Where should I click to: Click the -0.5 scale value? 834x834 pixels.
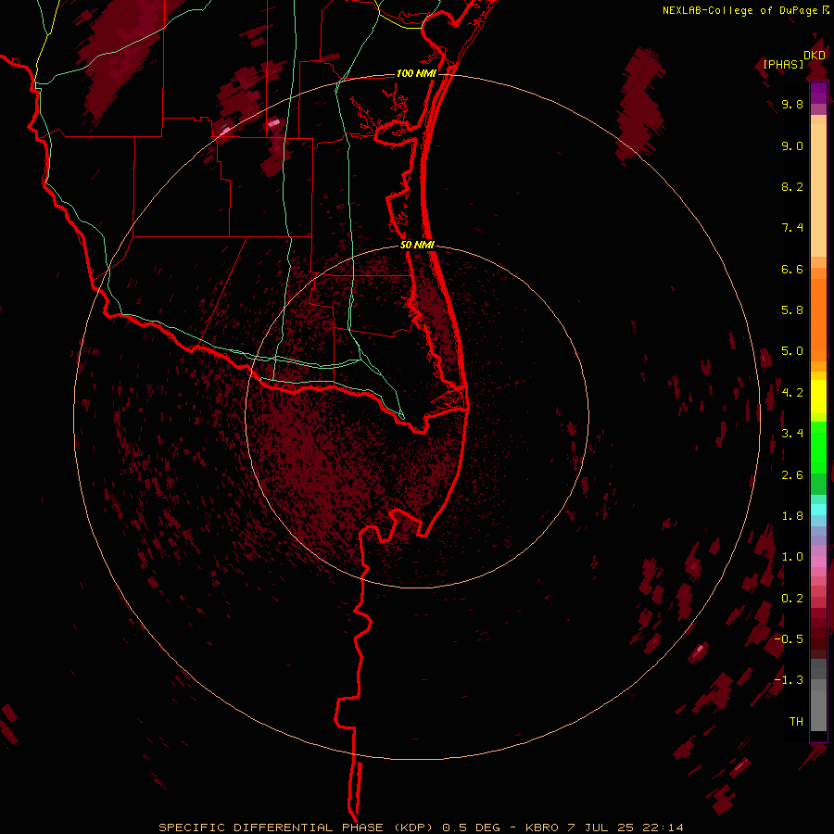pyautogui.click(x=789, y=638)
